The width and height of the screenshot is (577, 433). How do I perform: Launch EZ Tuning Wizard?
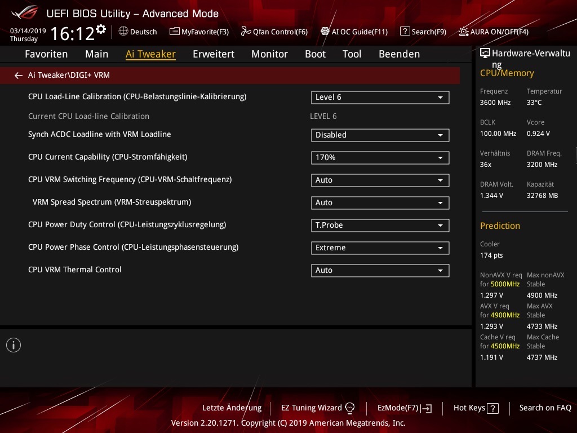click(x=311, y=408)
